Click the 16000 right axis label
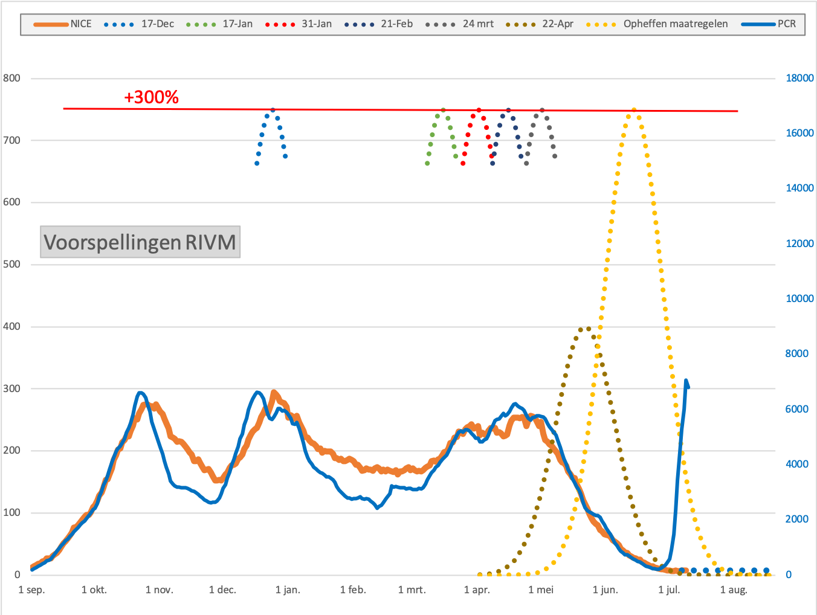 click(x=799, y=133)
